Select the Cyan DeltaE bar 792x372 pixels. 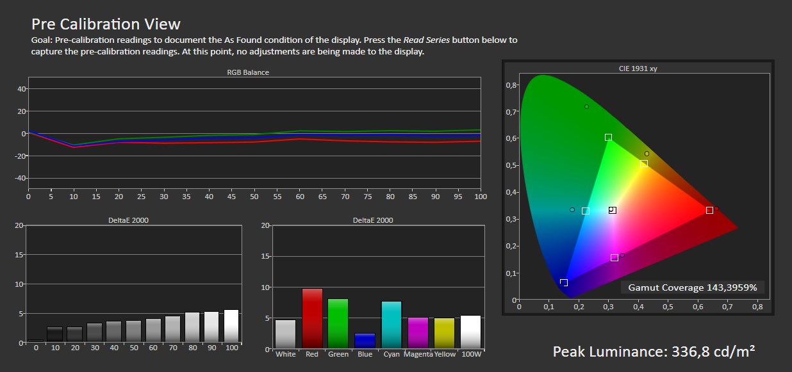391,325
